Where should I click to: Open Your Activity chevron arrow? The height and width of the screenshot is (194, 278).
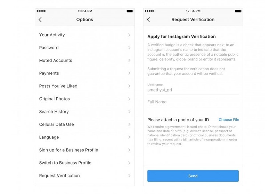pos(129,35)
